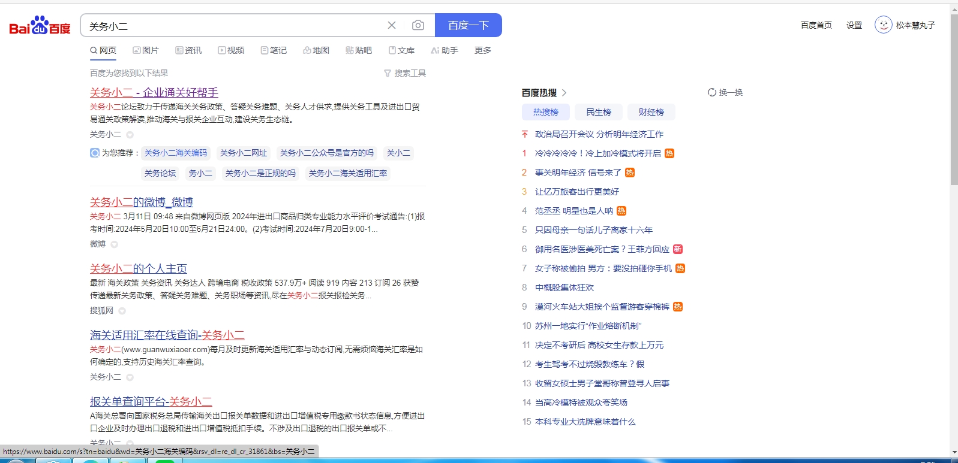Open hot topic 事关明年经济 信号来了
This screenshot has height=463, width=958.
click(578, 173)
